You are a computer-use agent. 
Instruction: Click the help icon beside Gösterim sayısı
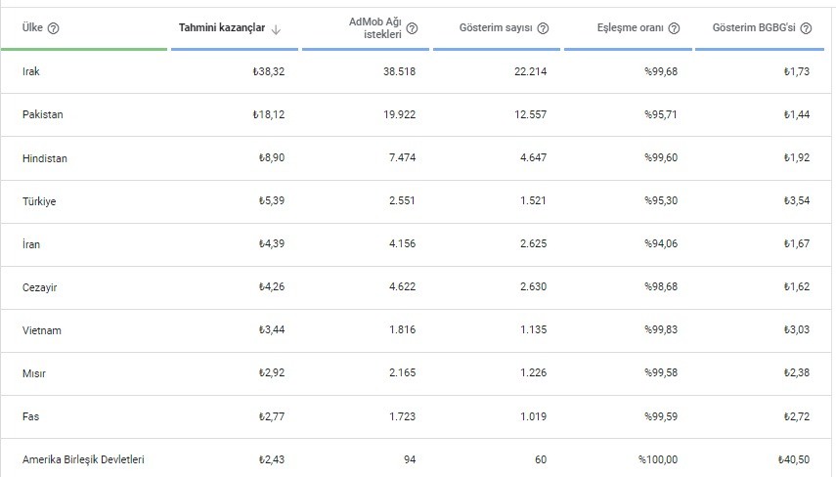click(543, 28)
